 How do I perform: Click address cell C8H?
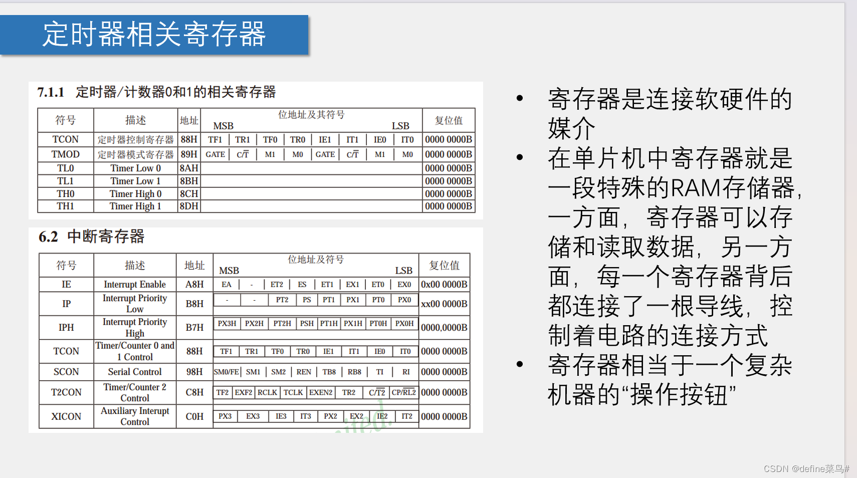[x=194, y=392]
